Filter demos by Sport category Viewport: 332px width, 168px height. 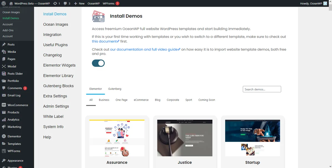tap(189, 100)
